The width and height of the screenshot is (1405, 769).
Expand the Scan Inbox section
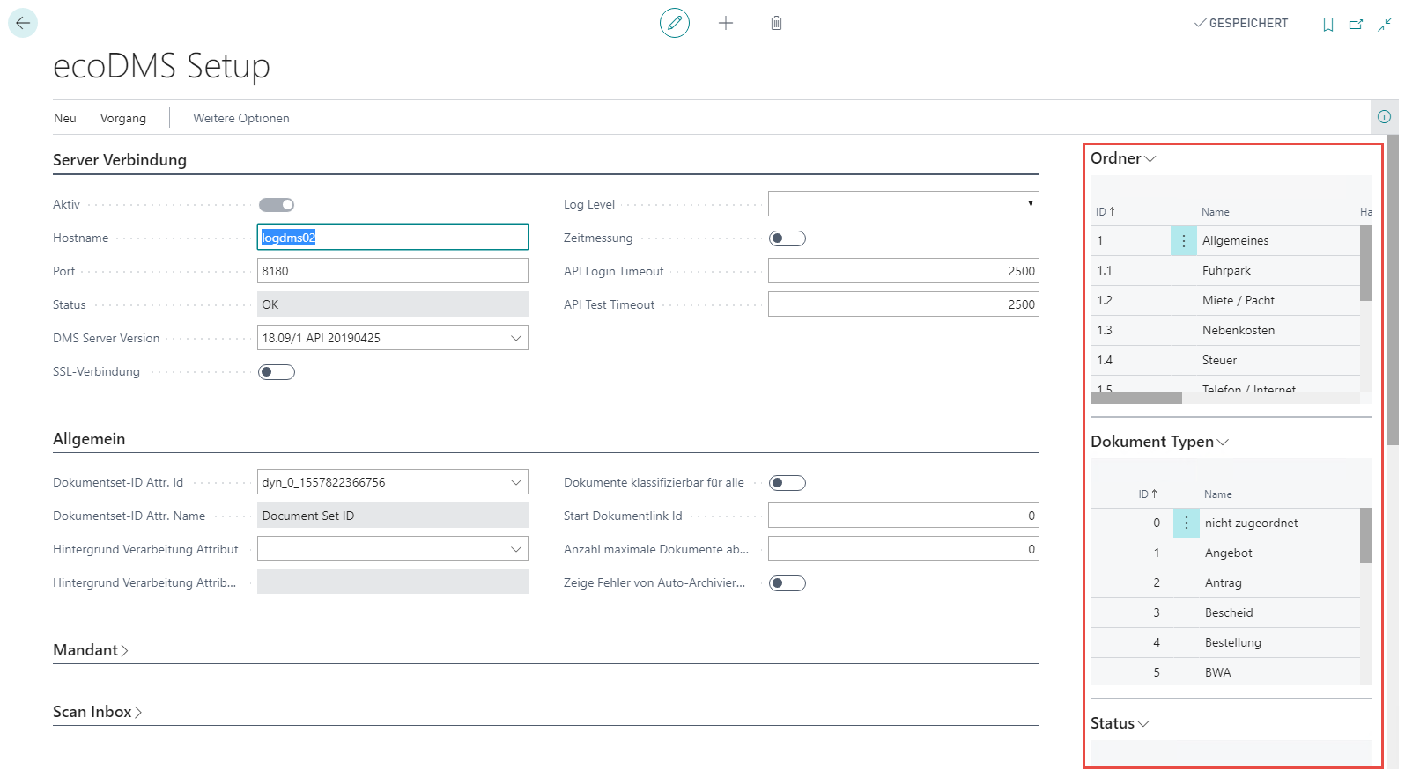(x=97, y=712)
